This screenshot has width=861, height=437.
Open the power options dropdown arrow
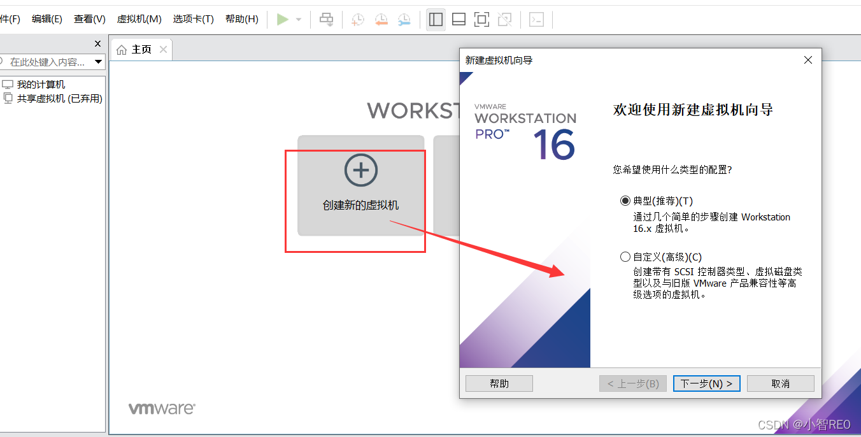(299, 20)
